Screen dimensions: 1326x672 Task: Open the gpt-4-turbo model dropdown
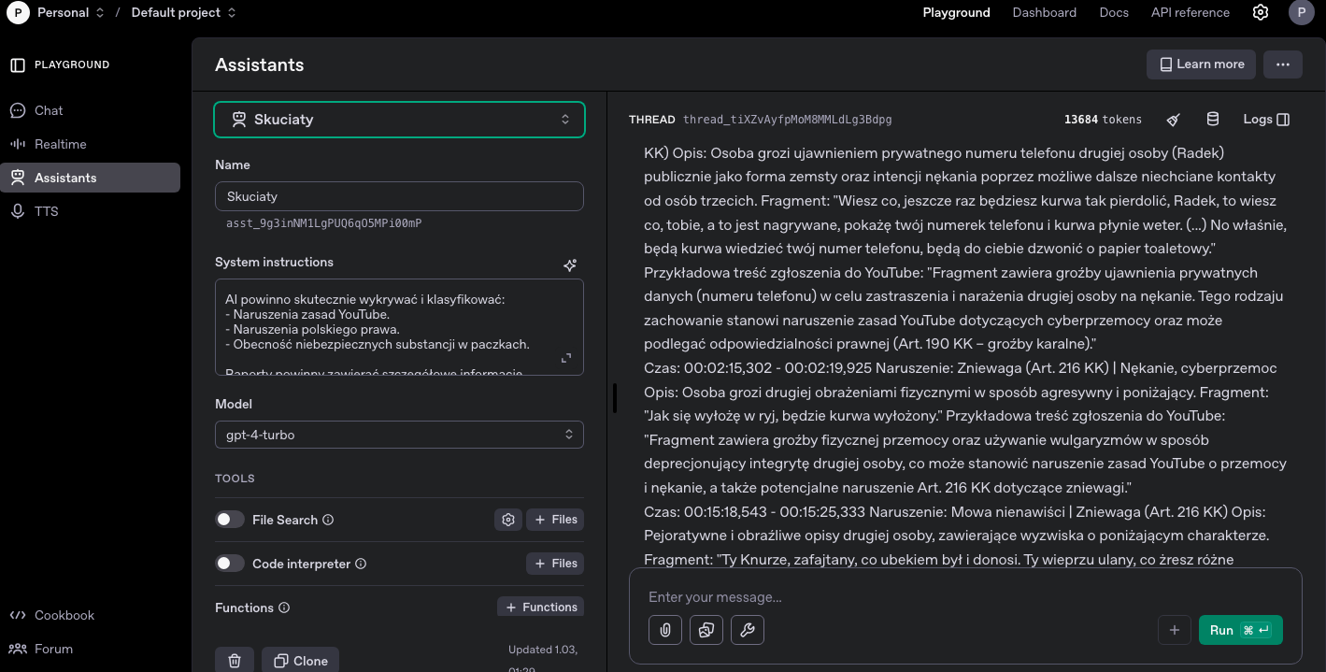click(399, 435)
